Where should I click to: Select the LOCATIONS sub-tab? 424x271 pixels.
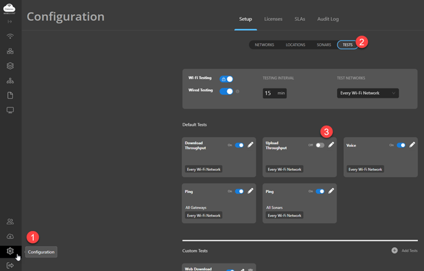(295, 45)
